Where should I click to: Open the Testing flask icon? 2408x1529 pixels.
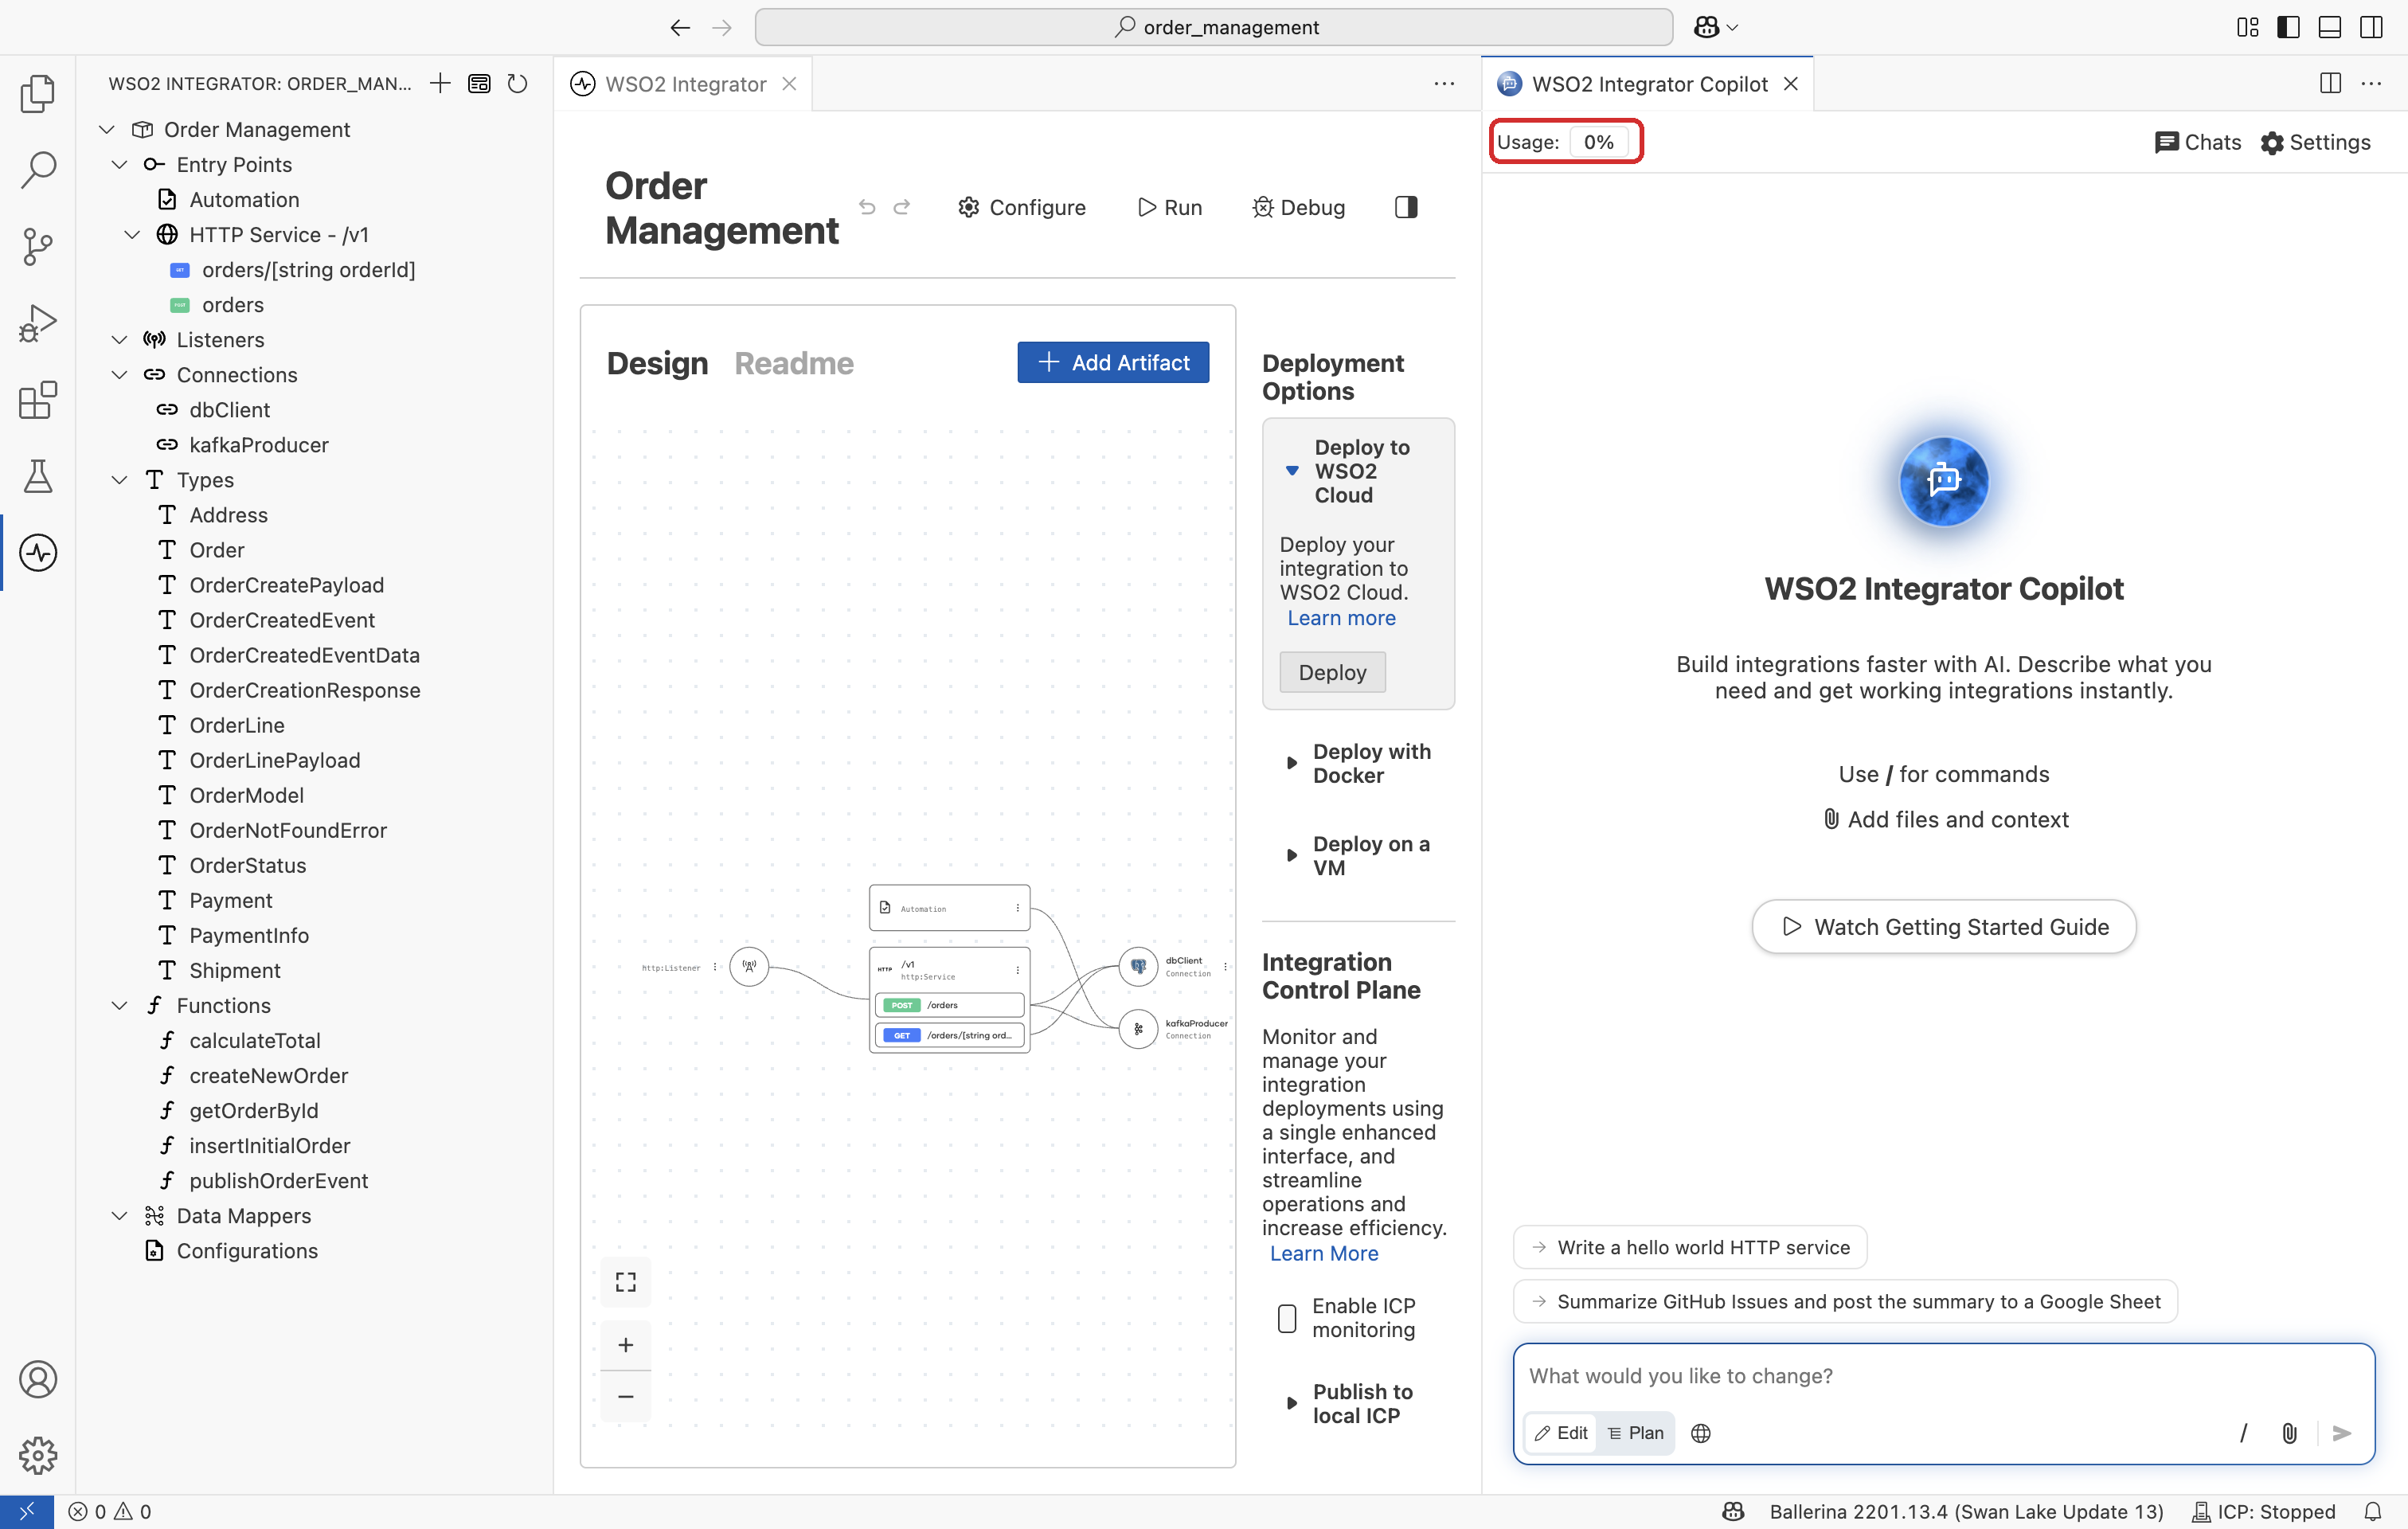click(38, 476)
